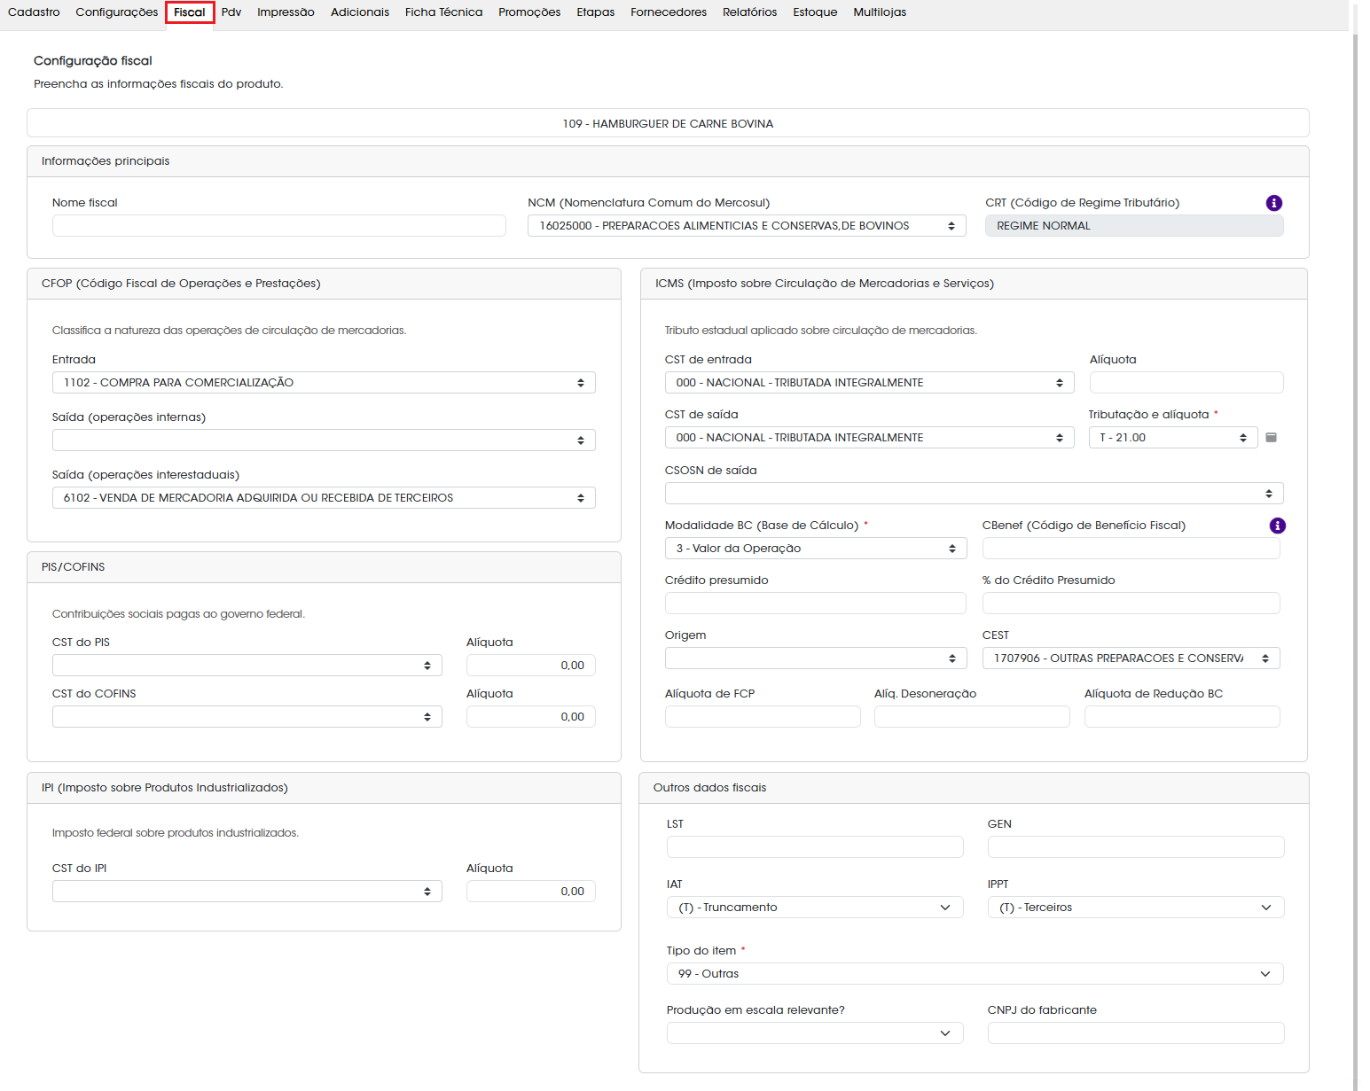This screenshot has width=1370, height=1091.
Task: Expand the IAT Truncamento dropdown
Action: tap(815, 908)
